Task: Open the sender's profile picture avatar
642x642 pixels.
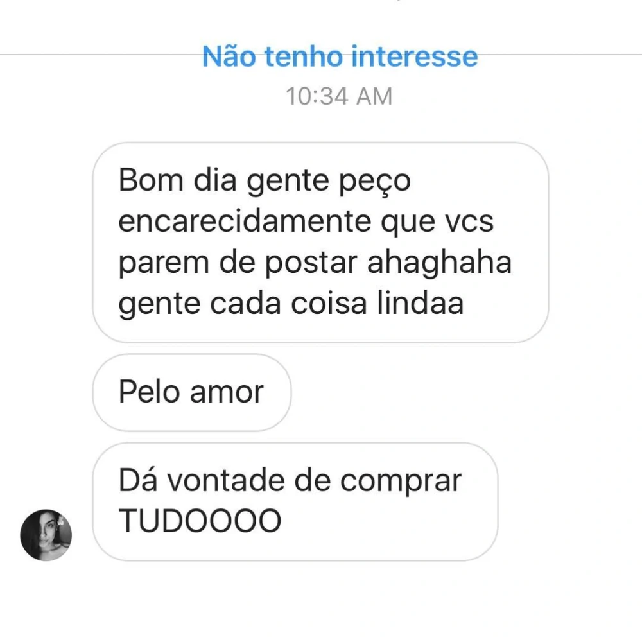Action: coord(46,535)
